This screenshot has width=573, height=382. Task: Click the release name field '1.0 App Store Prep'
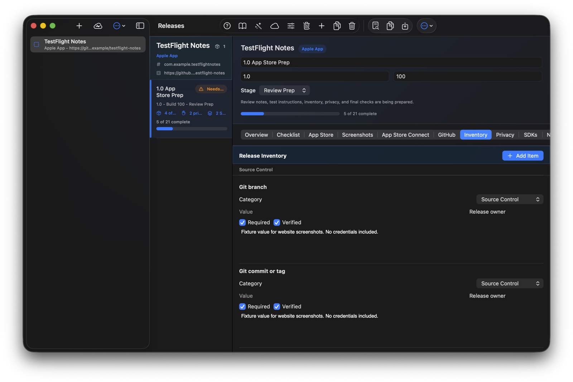391,62
